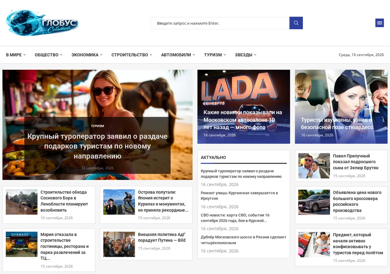Open the Дублёр Московского шоссе link
This screenshot has width=390, height=274.
click(x=243, y=240)
